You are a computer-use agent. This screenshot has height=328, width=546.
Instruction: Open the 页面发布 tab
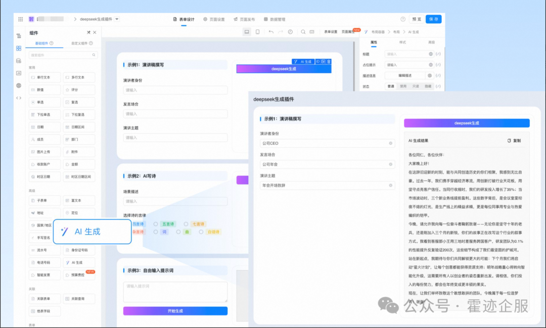click(x=244, y=20)
